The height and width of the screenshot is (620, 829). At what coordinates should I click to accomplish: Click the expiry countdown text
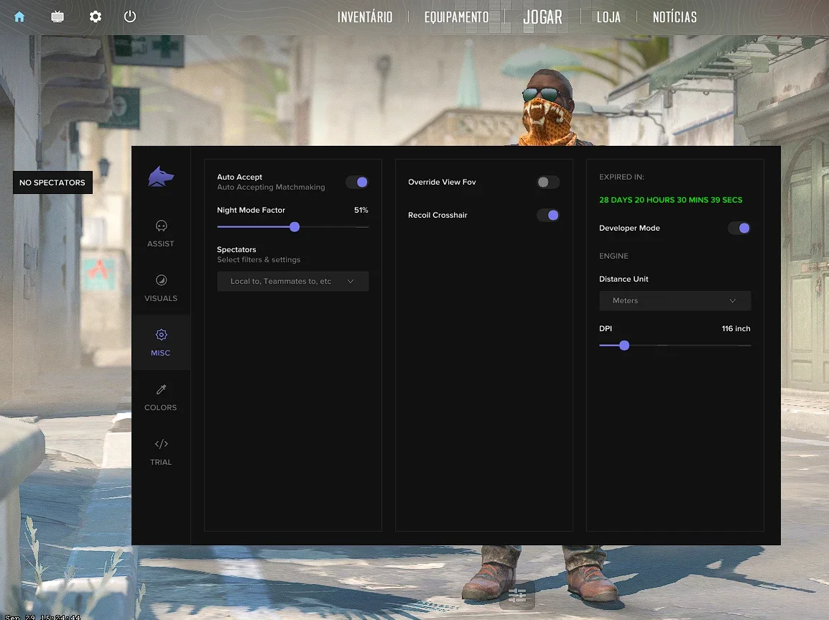point(670,200)
